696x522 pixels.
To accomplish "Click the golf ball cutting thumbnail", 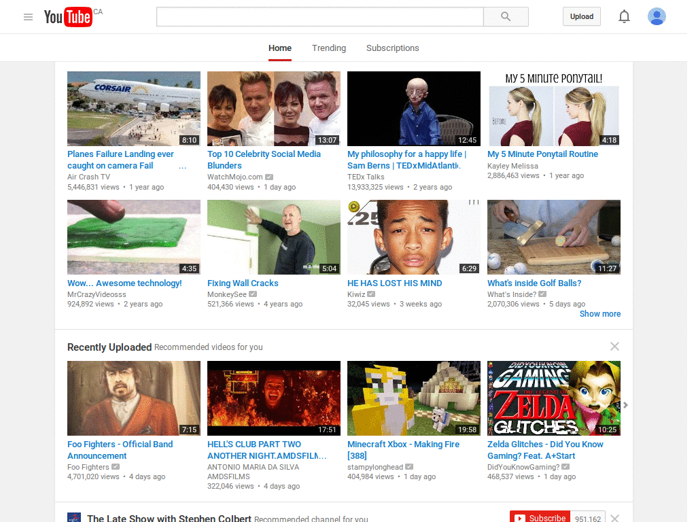I will coord(553,237).
